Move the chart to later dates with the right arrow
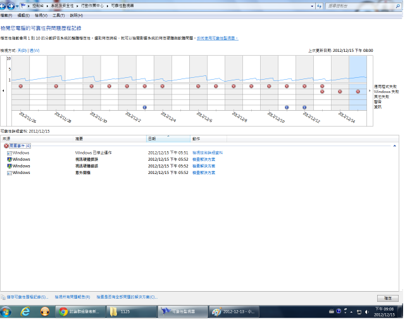405x324 pixels. click(371, 91)
